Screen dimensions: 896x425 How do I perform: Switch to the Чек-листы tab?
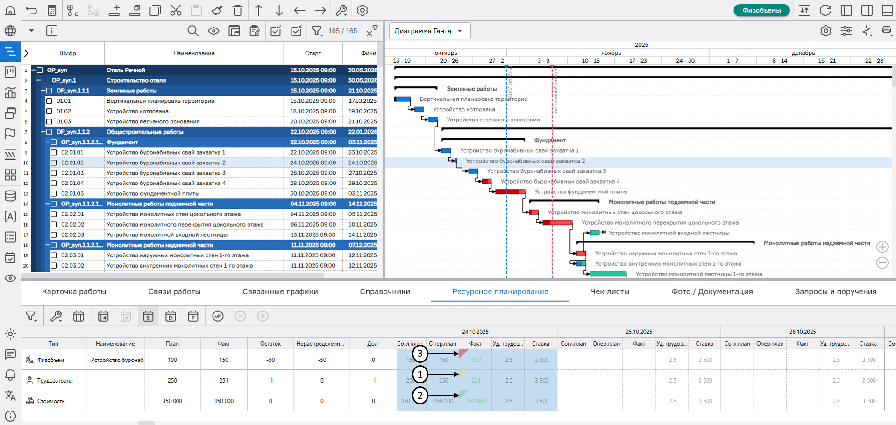pyautogui.click(x=610, y=291)
